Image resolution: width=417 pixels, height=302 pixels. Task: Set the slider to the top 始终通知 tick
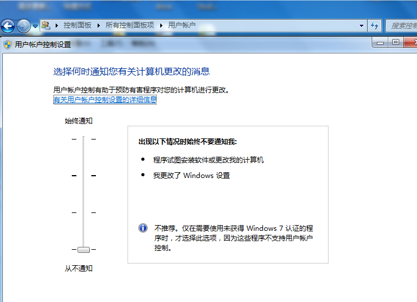coord(83,139)
